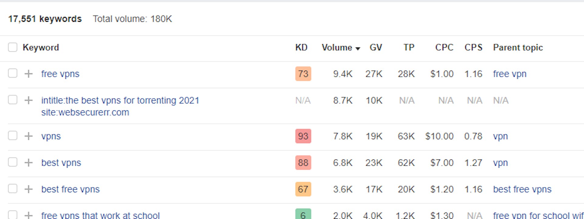Sort by TP column header
Viewport: 584px width, 219px height.
point(409,48)
